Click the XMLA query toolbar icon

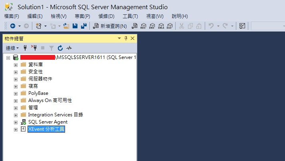(x=161, y=26)
